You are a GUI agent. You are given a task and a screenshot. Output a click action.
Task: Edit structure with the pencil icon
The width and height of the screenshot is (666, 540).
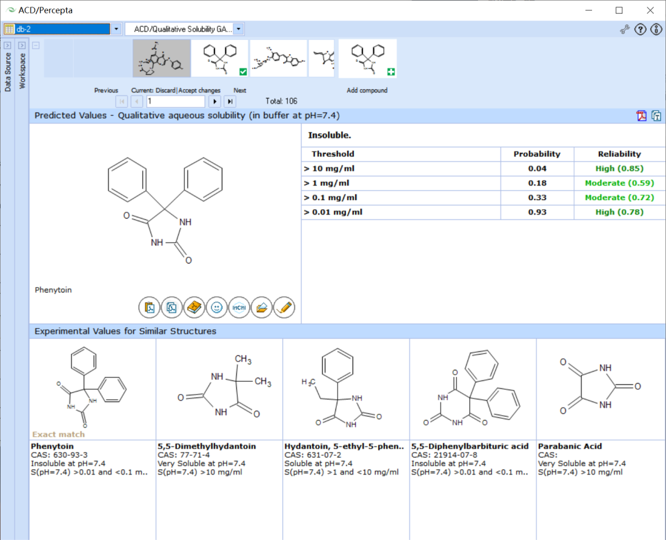click(x=284, y=307)
